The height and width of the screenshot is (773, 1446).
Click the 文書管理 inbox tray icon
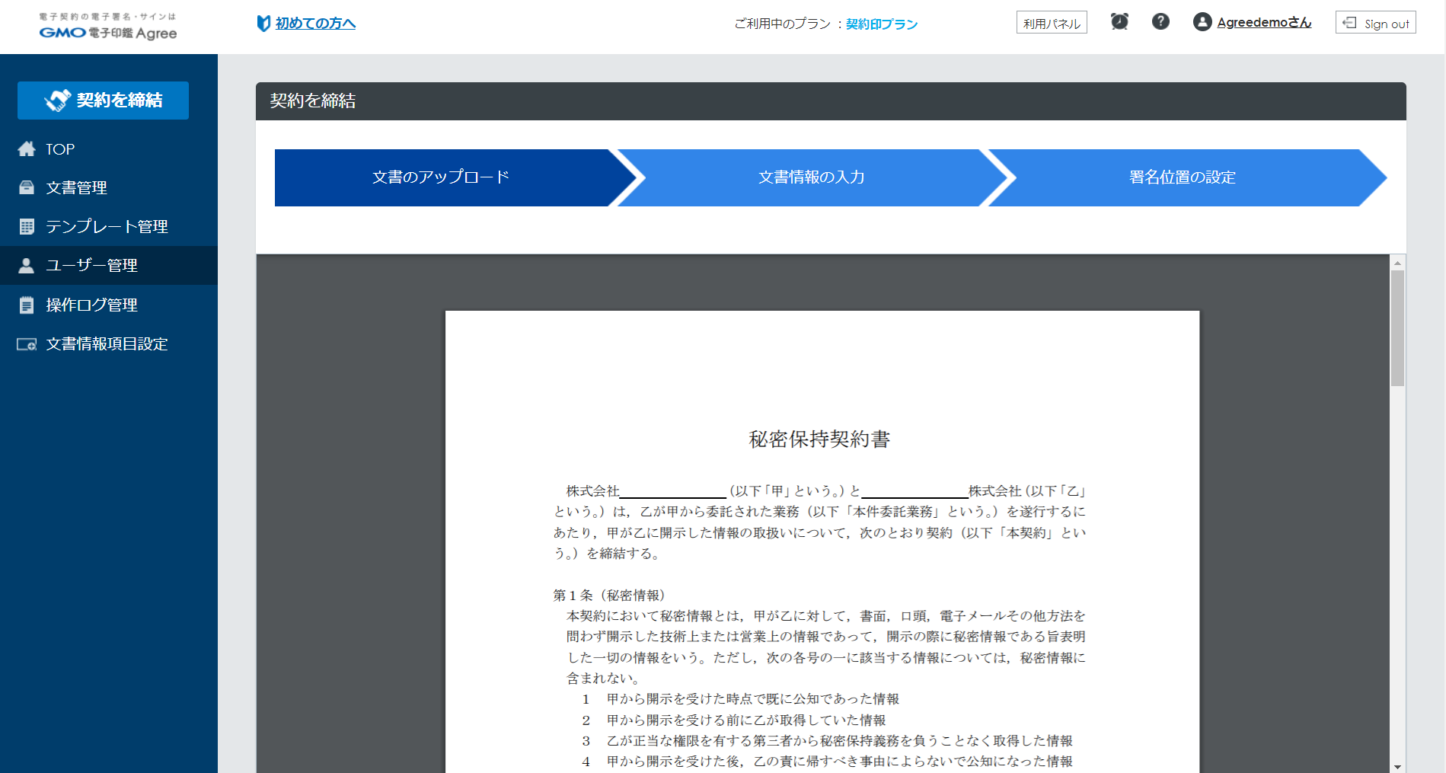coord(27,187)
